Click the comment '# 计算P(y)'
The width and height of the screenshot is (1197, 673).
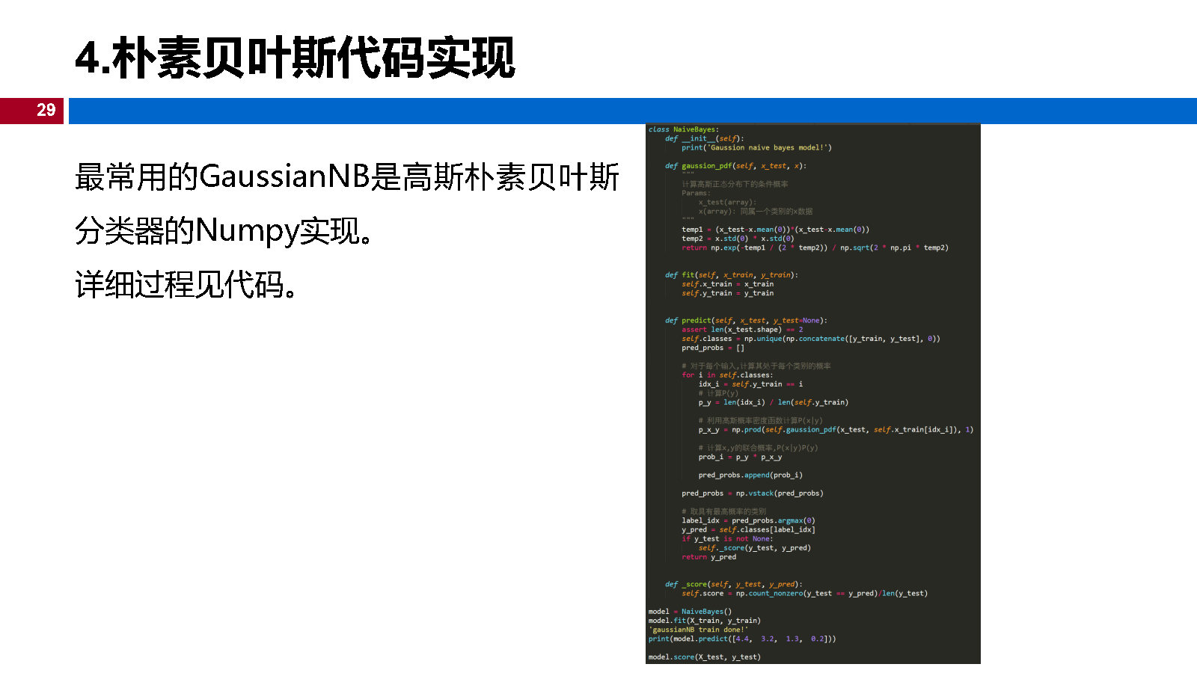[718, 393]
